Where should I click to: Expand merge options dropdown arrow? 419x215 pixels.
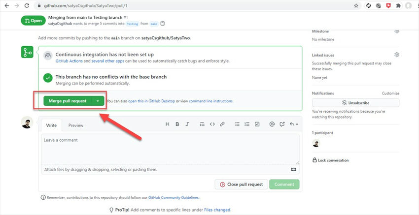(x=98, y=101)
